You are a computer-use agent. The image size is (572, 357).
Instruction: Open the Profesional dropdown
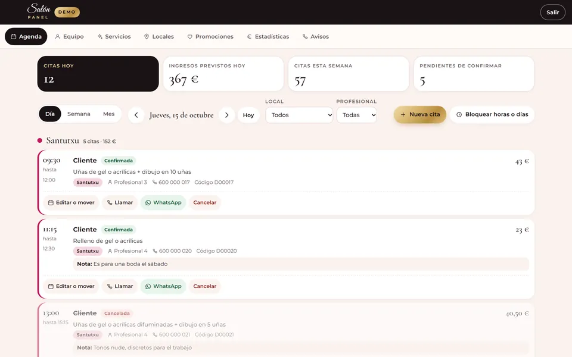356,115
